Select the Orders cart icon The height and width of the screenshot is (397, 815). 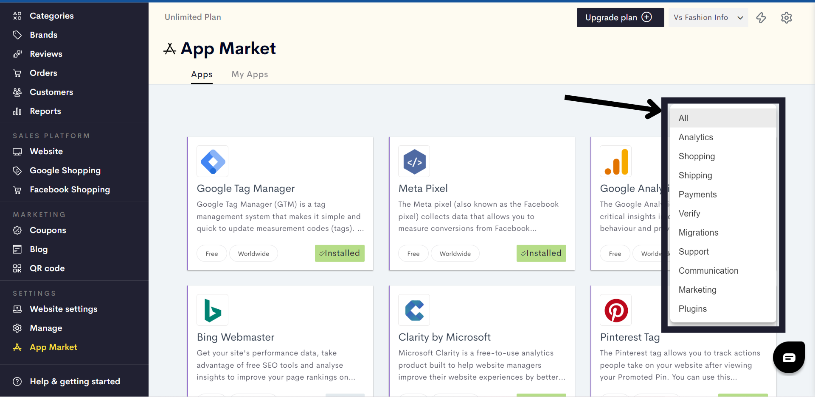(17, 73)
